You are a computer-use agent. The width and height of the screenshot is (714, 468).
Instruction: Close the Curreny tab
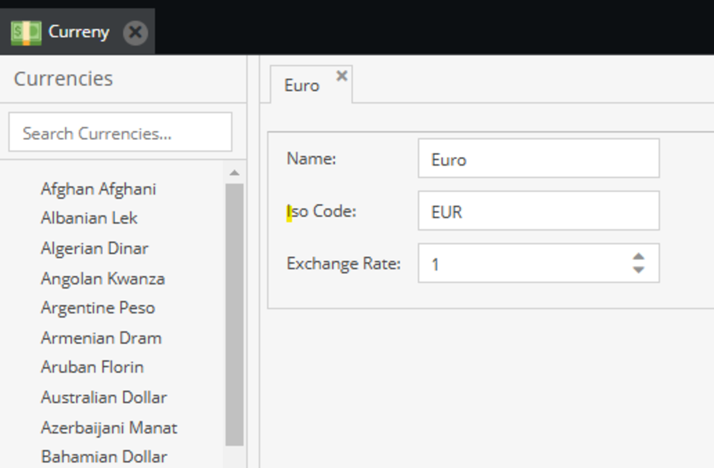click(x=136, y=32)
